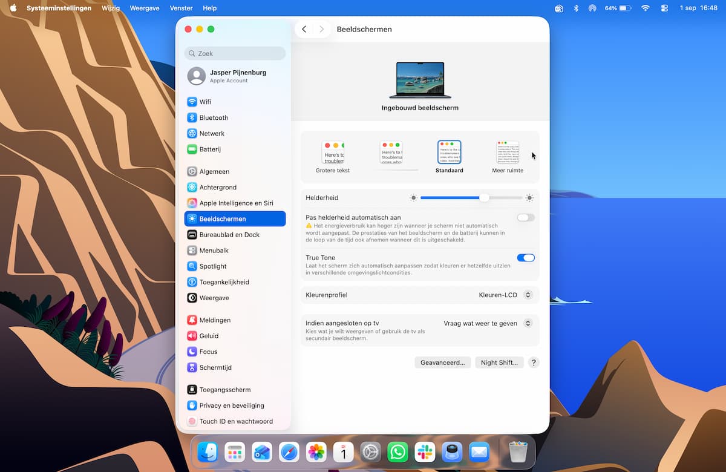Select Toegangsscherm lock icon
The height and width of the screenshot is (472, 726).
pos(192,389)
